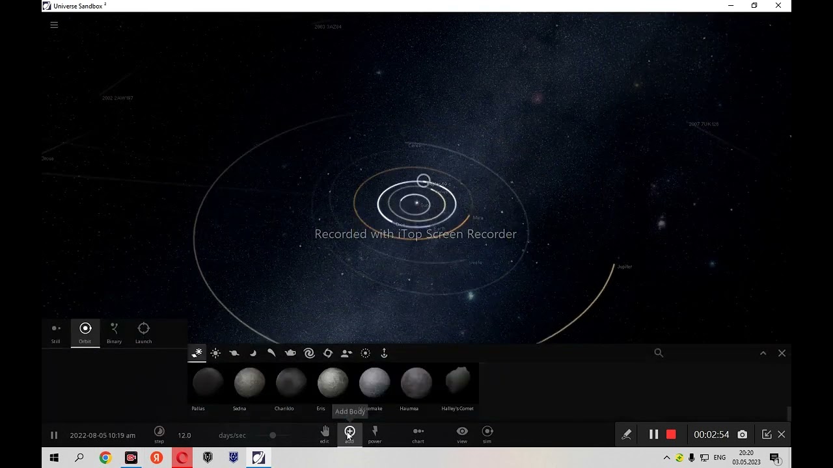This screenshot has width=833, height=468.
Task: Open the solar system objects category tab
Action: coord(197,353)
